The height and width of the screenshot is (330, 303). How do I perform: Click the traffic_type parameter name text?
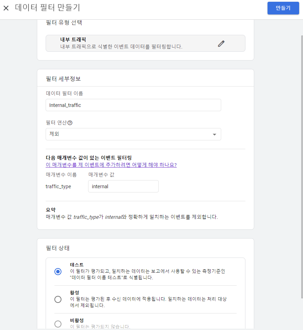58,186
